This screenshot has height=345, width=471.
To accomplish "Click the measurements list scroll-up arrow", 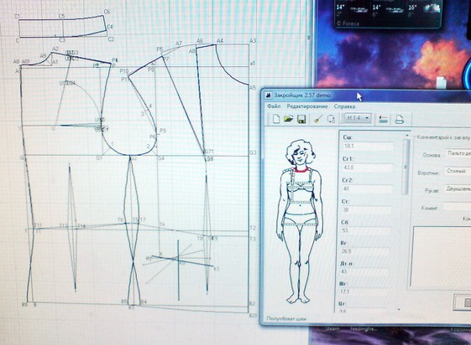I will (x=406, y=136).
